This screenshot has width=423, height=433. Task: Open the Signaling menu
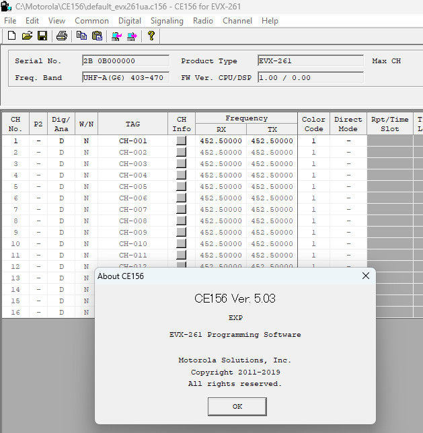pyautogui.click(x=167, y=21)
